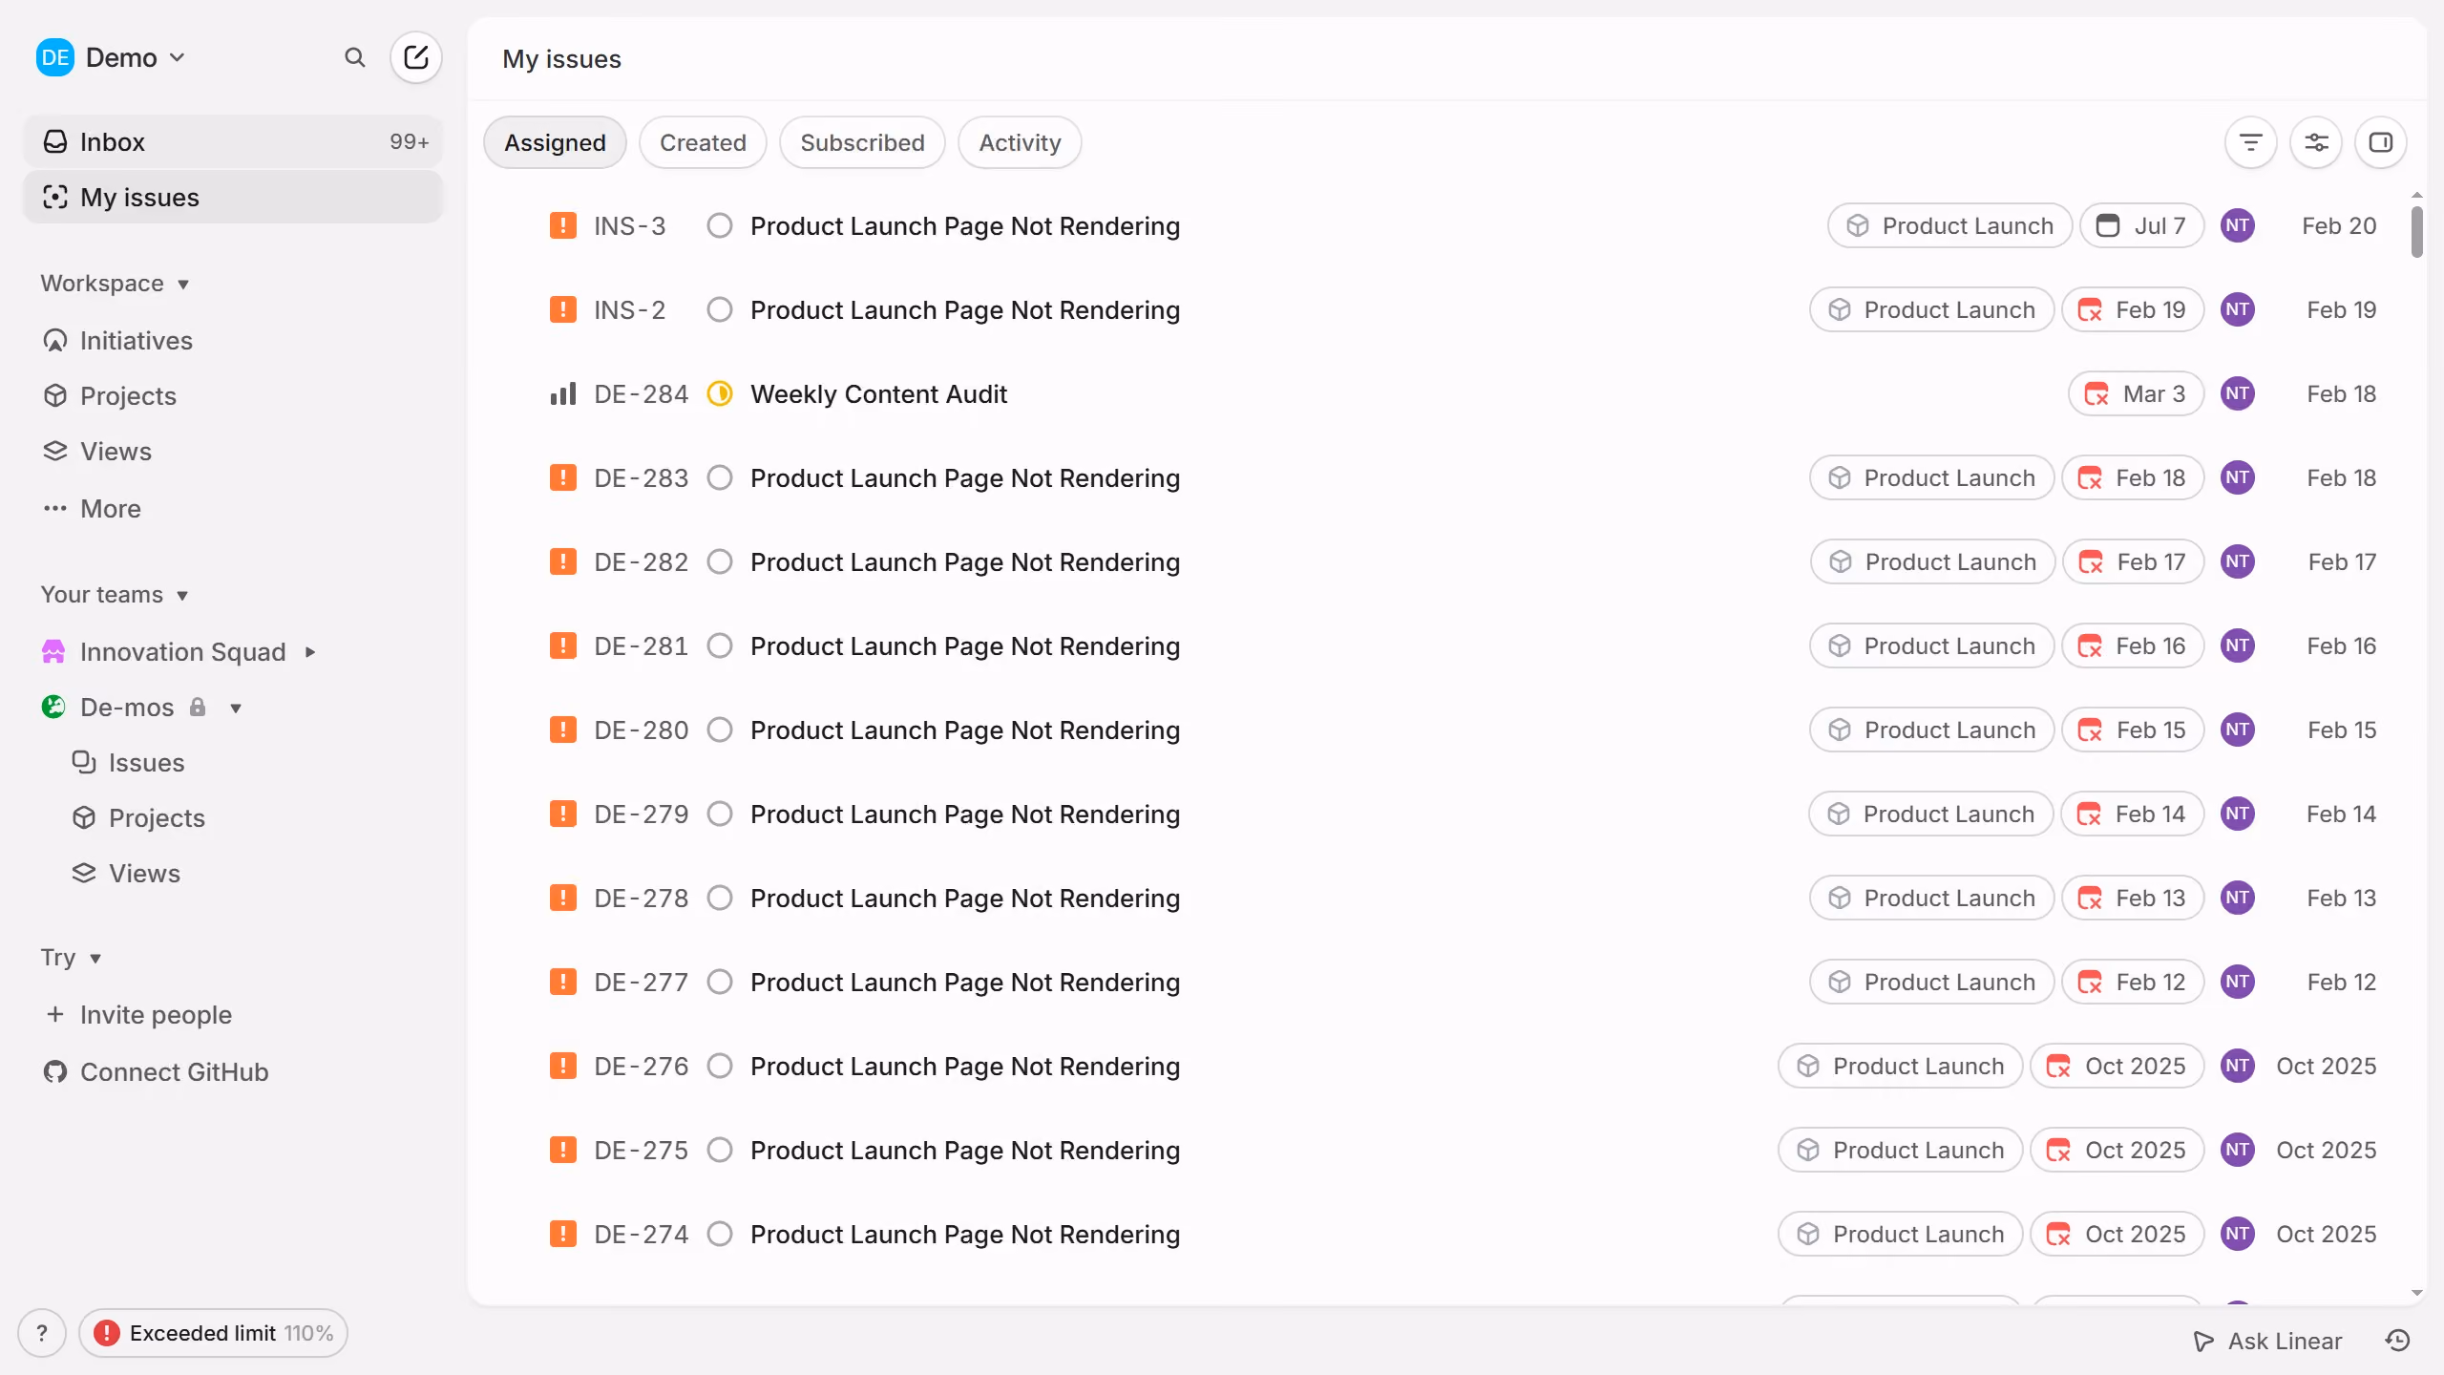This screenshot has height=1375, width=2444.
Task: Click the medium priority bars icon of DE-284
Action: (563, 394)
